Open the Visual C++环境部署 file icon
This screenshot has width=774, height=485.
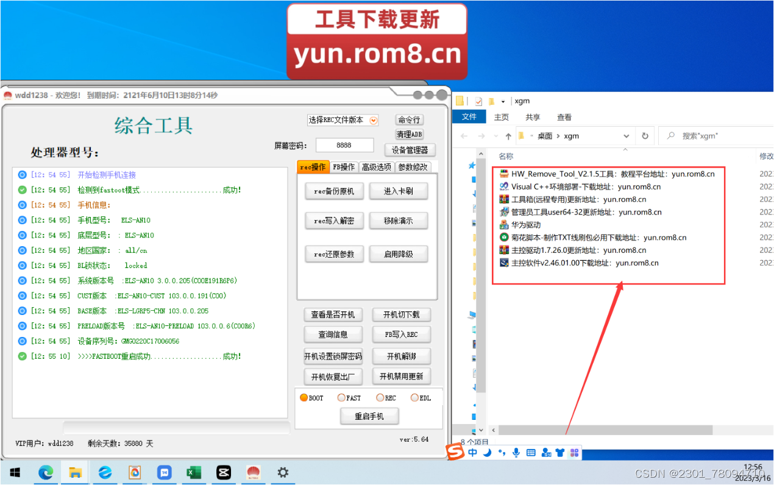point(504,186)
